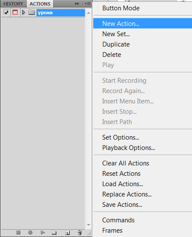The image size is (192, 237).
Task: Collapse panel with double-arrow icon
Action: (77, 3)
